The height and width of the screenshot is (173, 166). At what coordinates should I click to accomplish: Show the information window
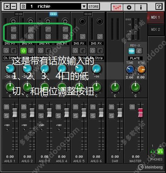coord(141,7)
